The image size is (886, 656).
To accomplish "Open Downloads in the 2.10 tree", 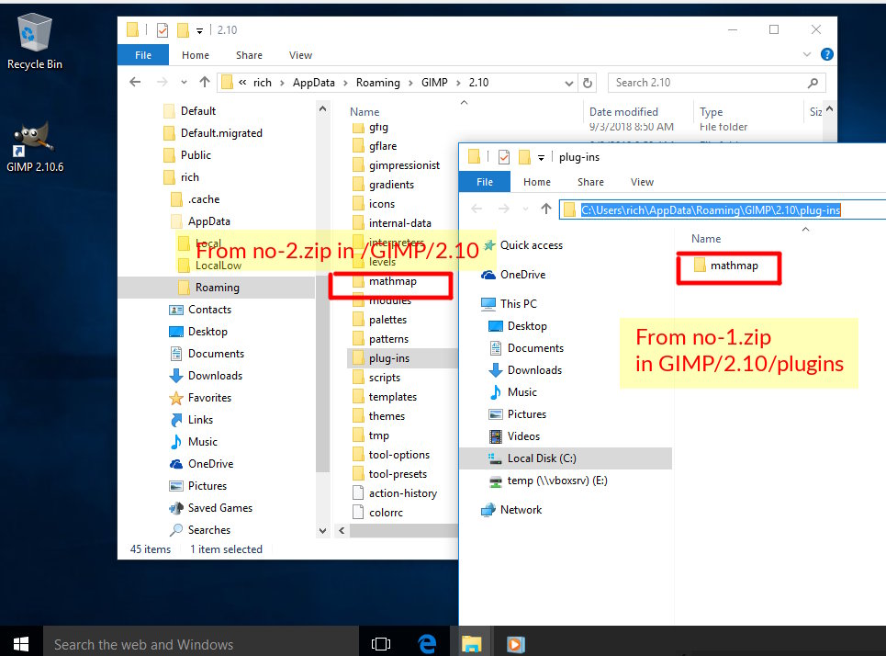I will pos(215,376).
